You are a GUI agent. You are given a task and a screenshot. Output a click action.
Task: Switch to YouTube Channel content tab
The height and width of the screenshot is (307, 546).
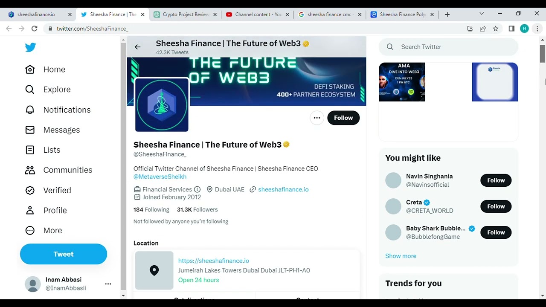[257, 14]
